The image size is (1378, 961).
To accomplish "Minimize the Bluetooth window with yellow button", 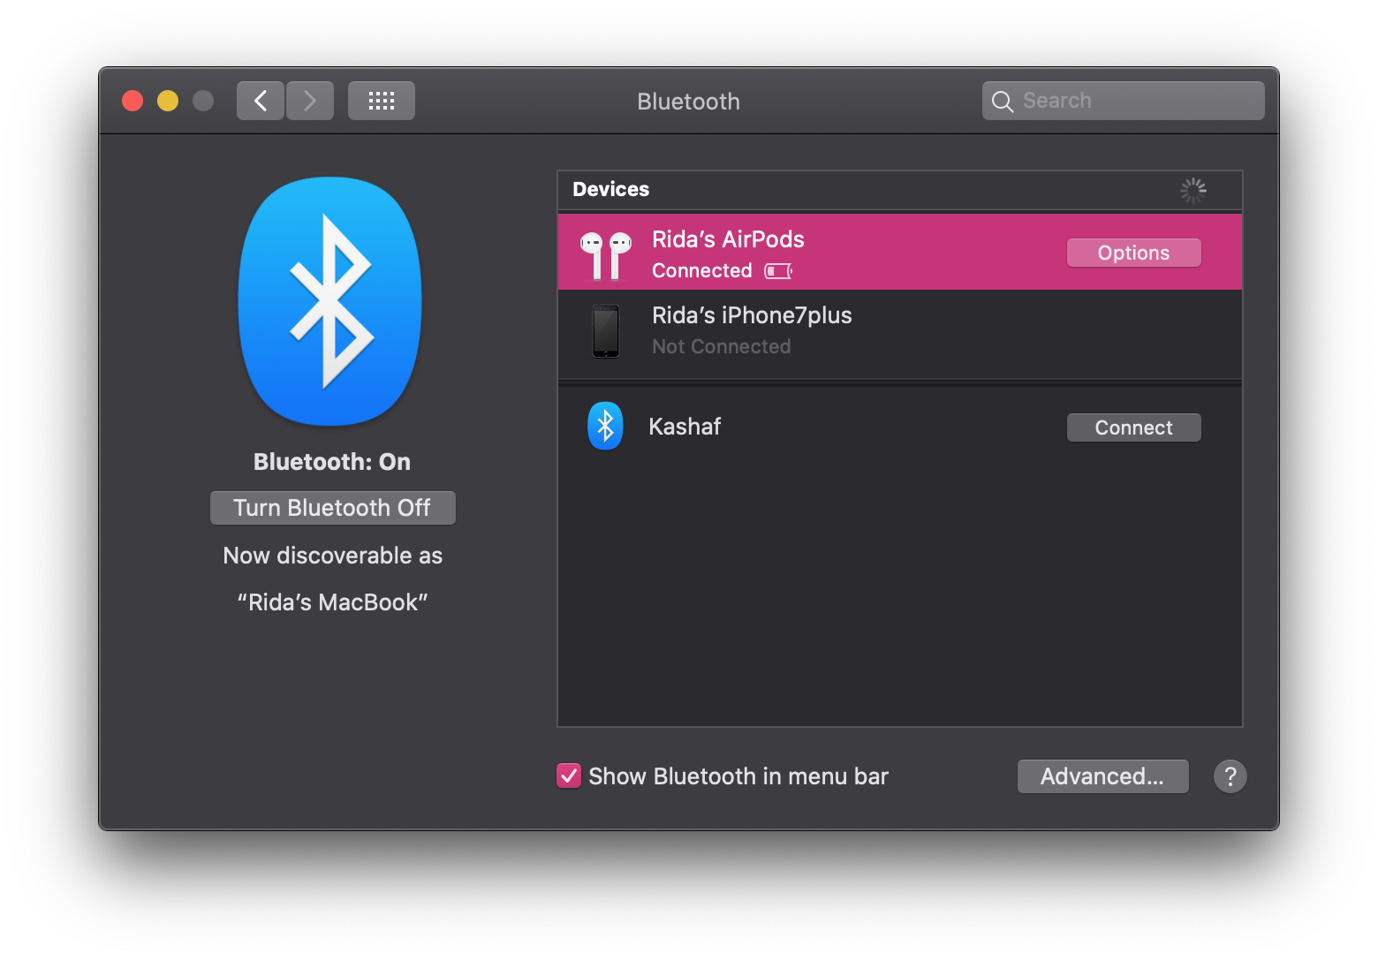I will tap(168, 101).
